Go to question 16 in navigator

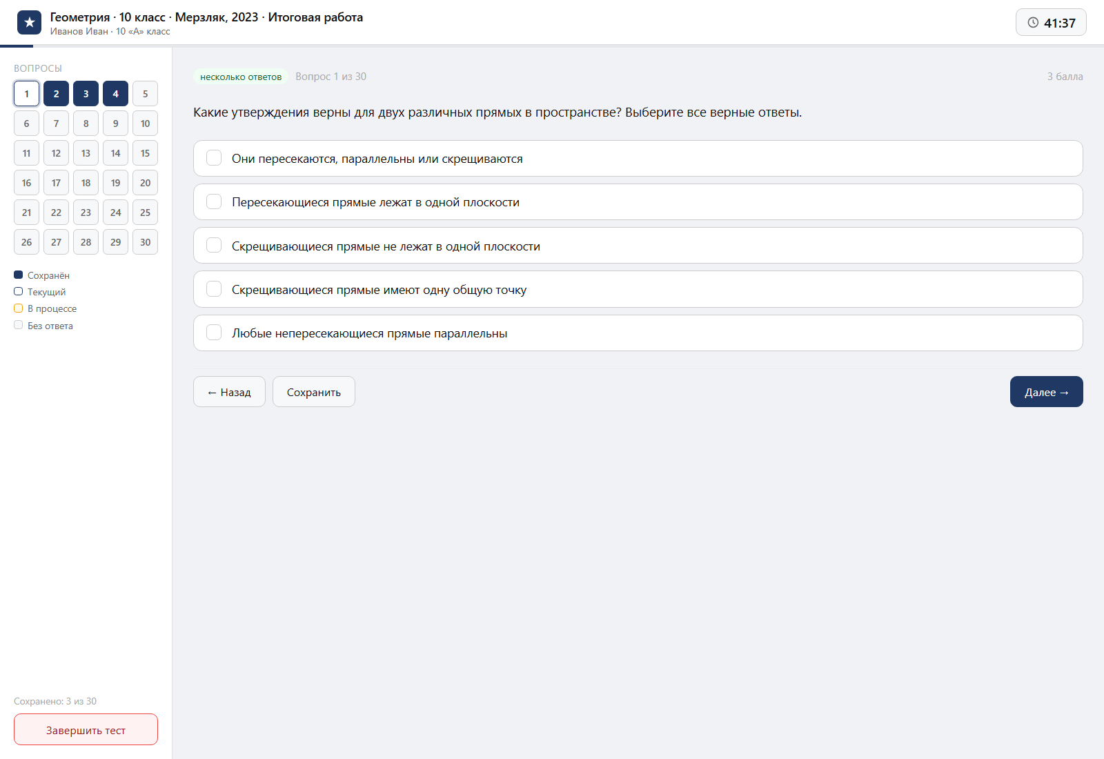(26, 183)
